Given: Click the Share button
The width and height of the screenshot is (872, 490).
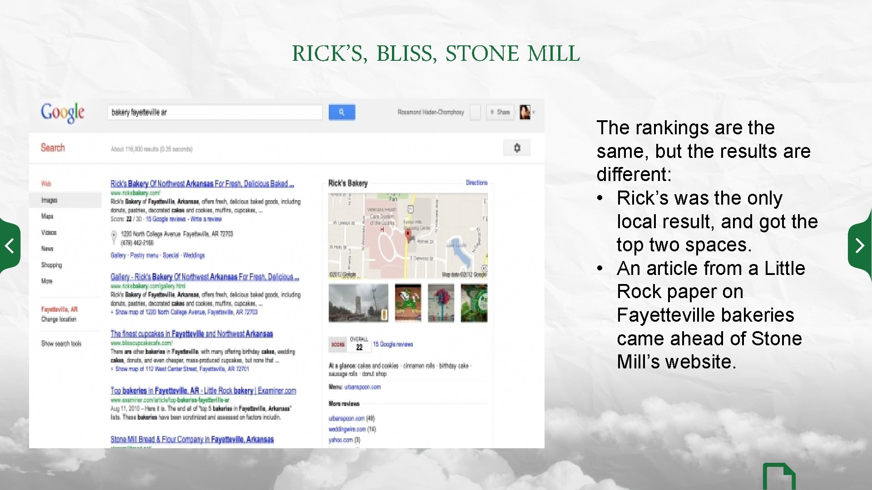Looking at the screenshot, I should click(500, 112).
